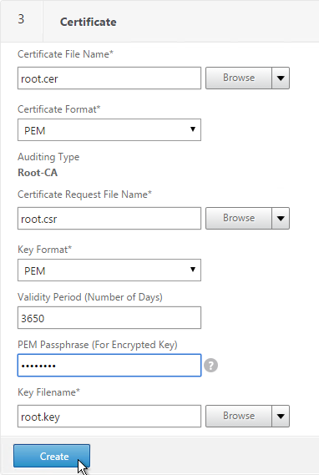Screen dimensions: 319x475
Task: Browse for the Certificate File Name
Action: click(x=239, y=78)
